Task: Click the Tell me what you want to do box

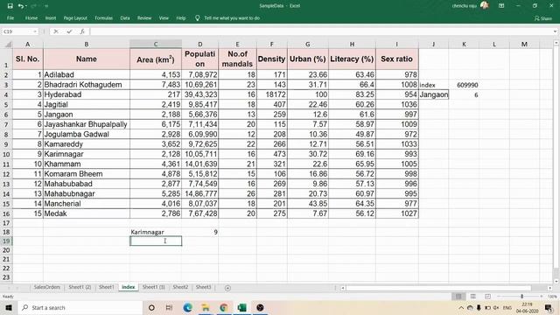Action: pos(232,17)
